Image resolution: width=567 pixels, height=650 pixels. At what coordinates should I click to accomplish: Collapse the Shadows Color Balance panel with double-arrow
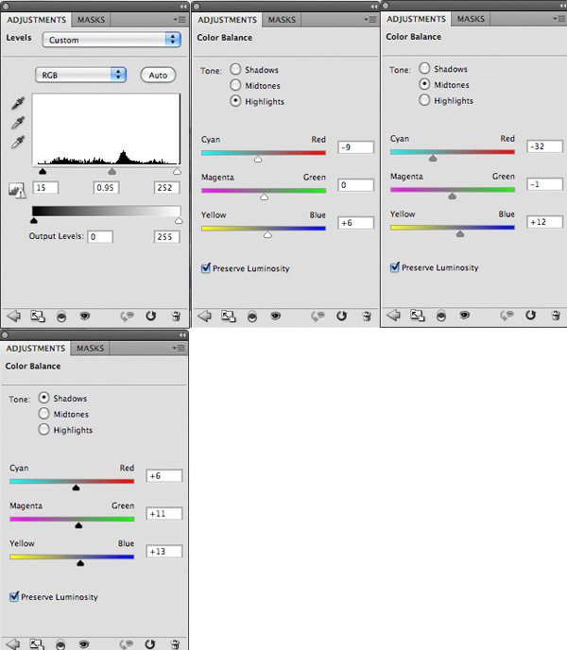point(182,335)
